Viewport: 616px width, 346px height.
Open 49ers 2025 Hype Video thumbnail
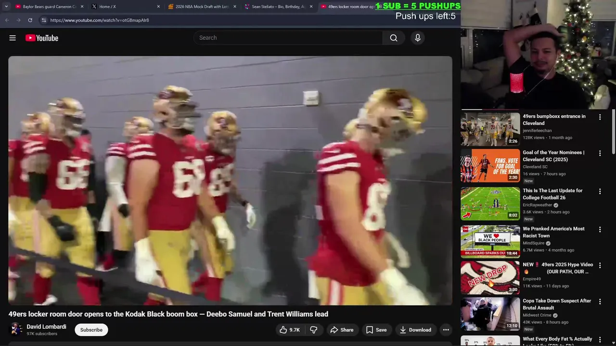point(490,278)
